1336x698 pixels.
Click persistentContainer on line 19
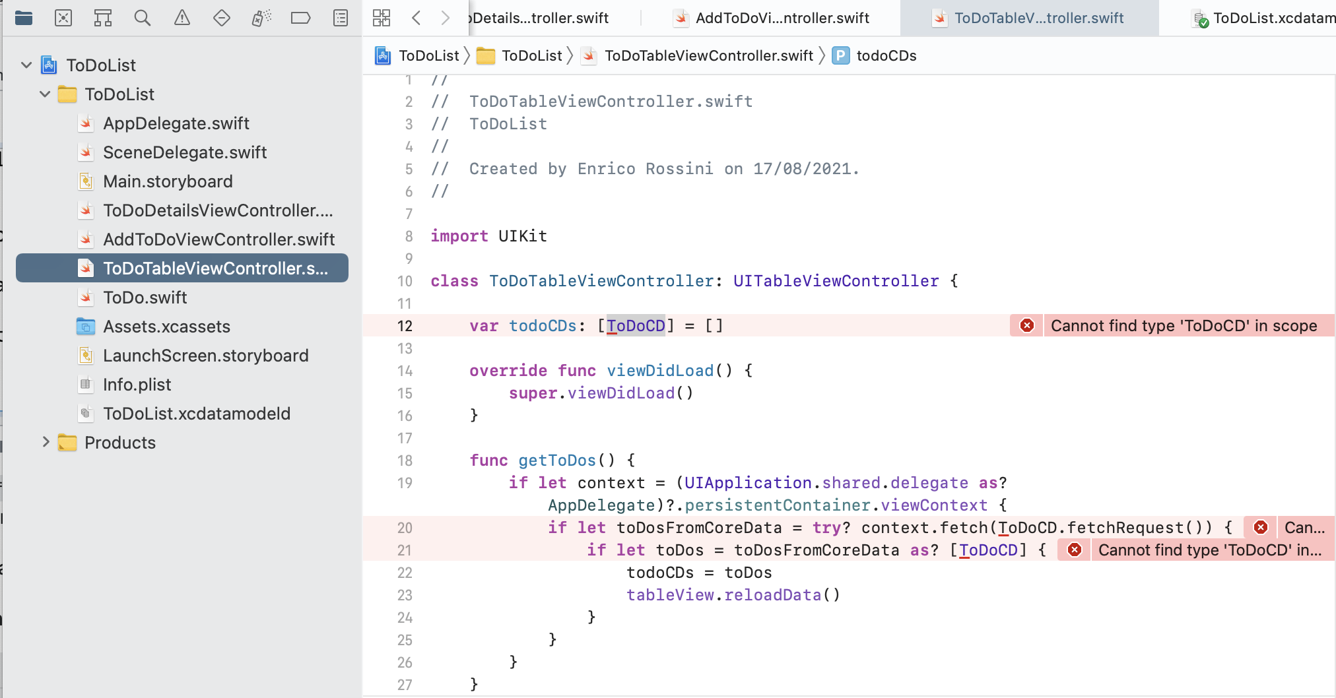tap(778, 505)
